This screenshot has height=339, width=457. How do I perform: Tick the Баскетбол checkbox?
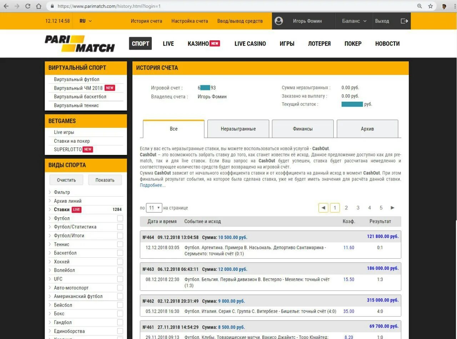click(x=120, y=253)
